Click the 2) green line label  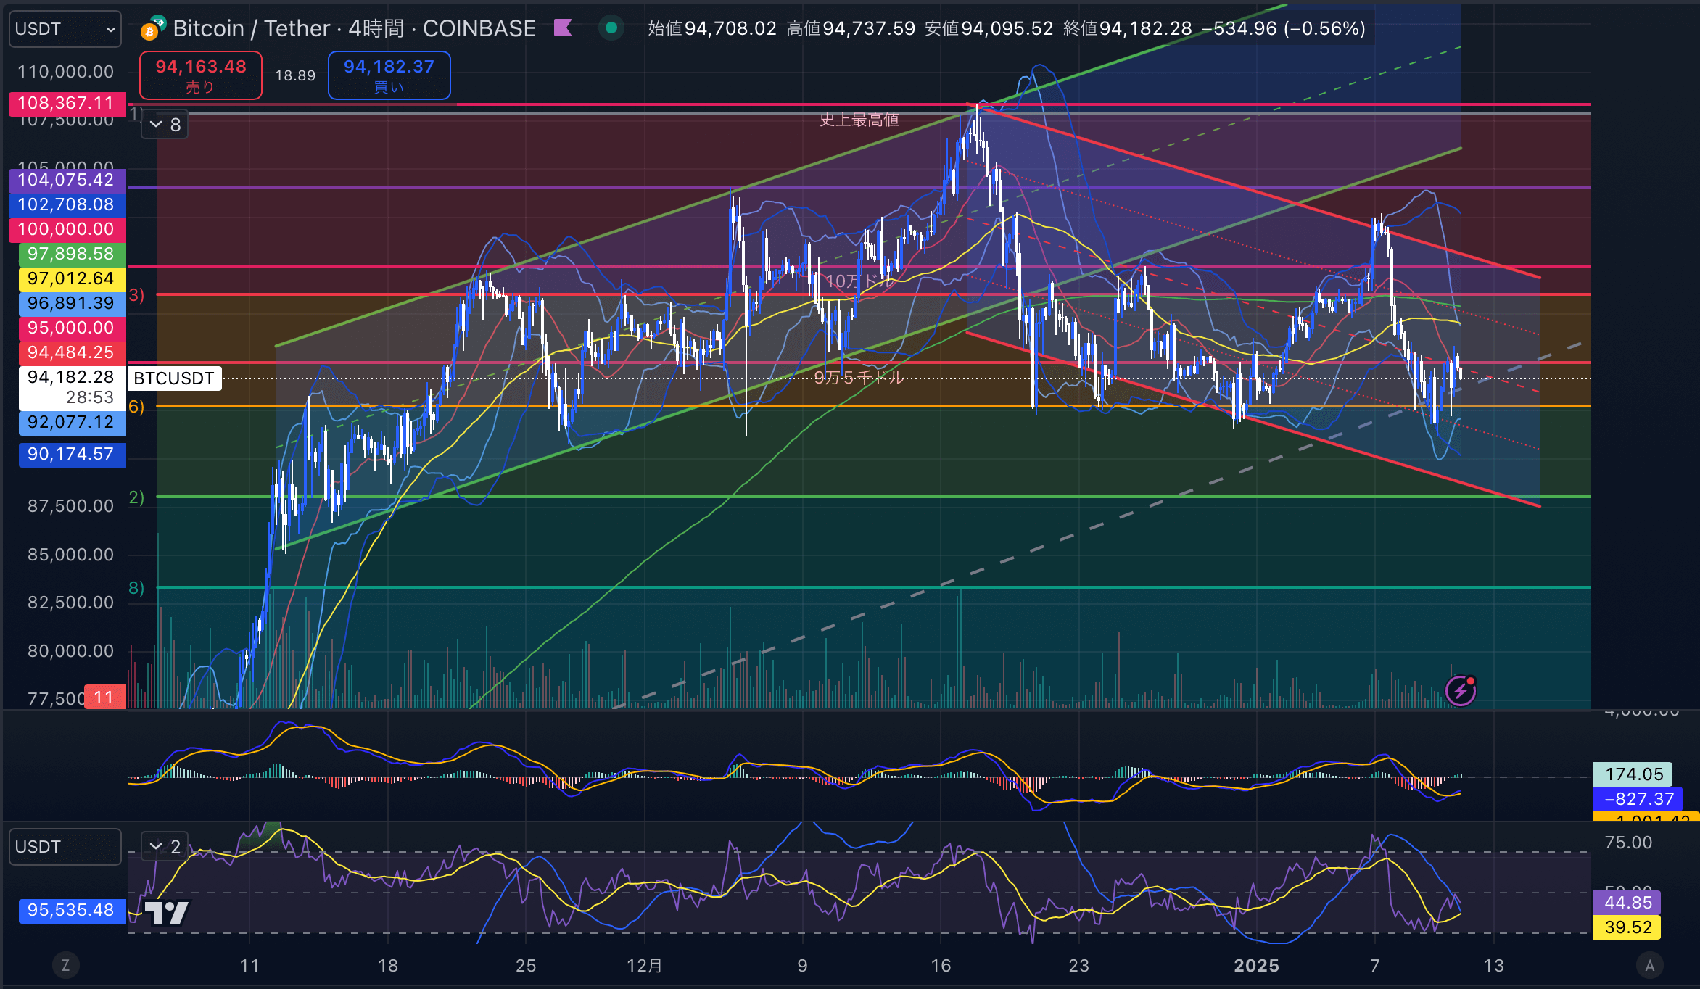[136, 497]
